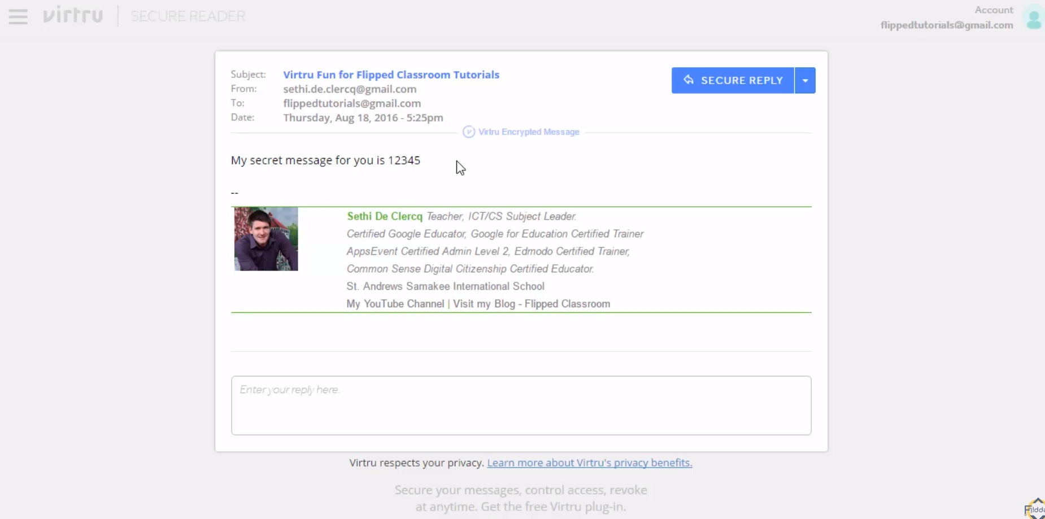Select the recipient address in To field

point(352,103)
